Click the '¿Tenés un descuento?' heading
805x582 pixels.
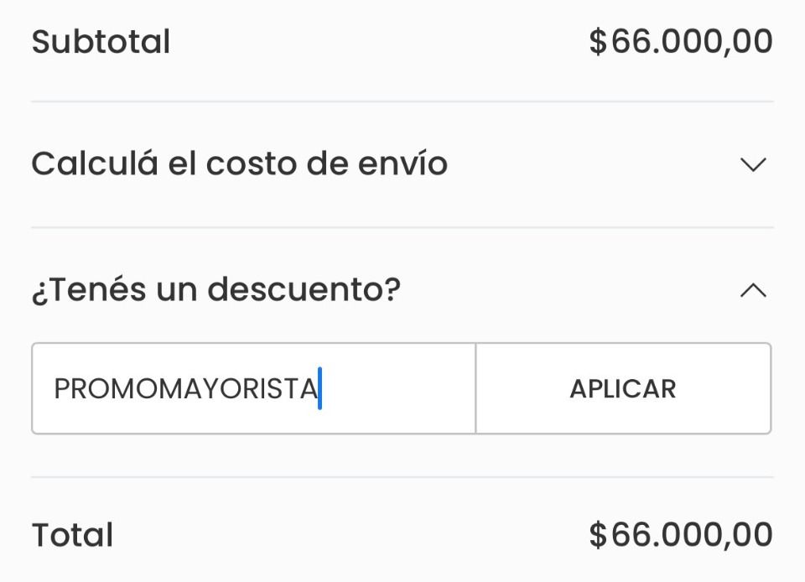click(x=216, y=290)
